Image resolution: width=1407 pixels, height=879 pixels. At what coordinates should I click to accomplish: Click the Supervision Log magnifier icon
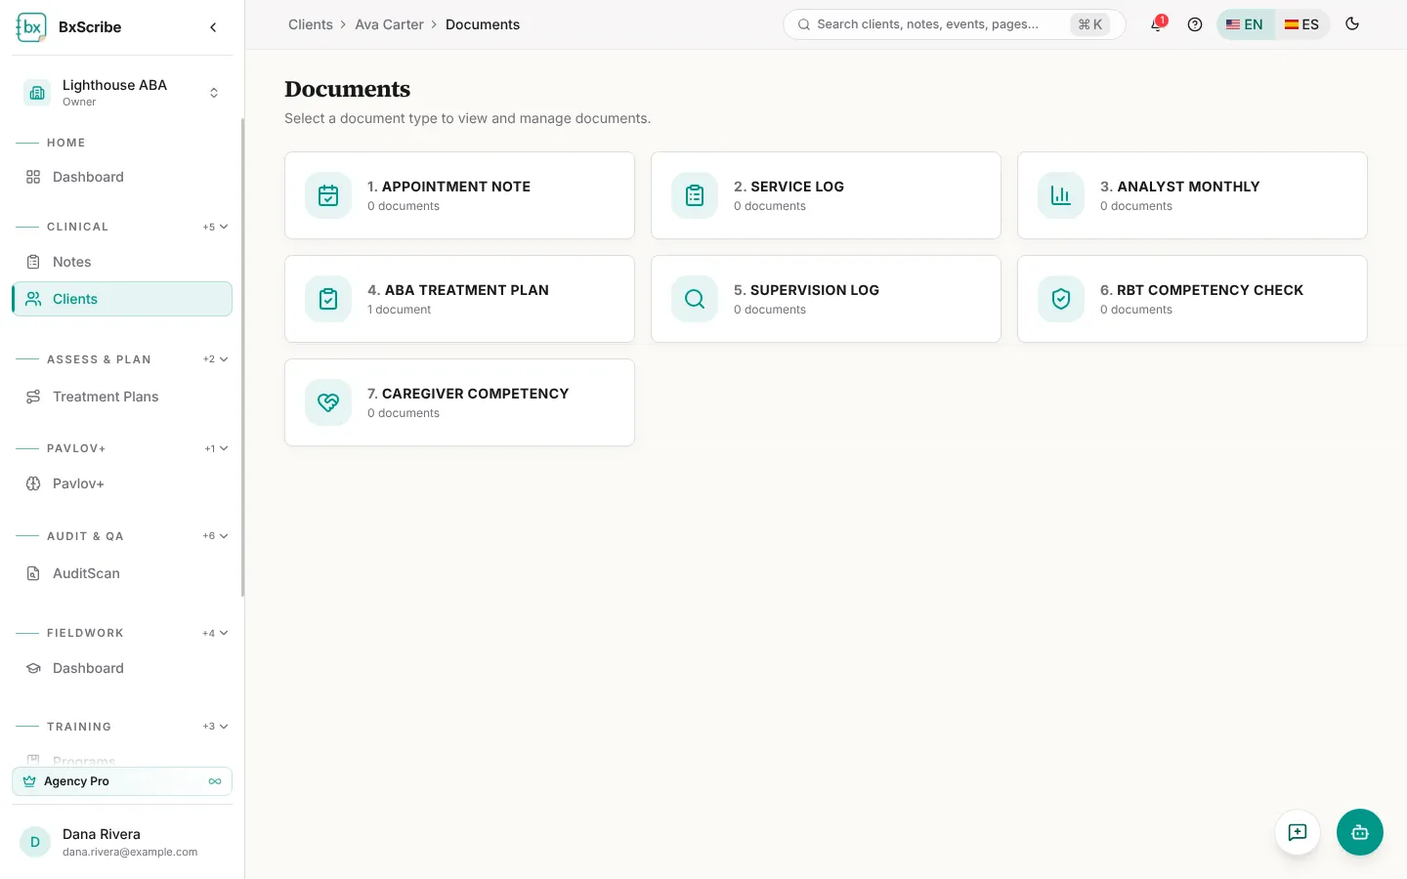[695, 299]
